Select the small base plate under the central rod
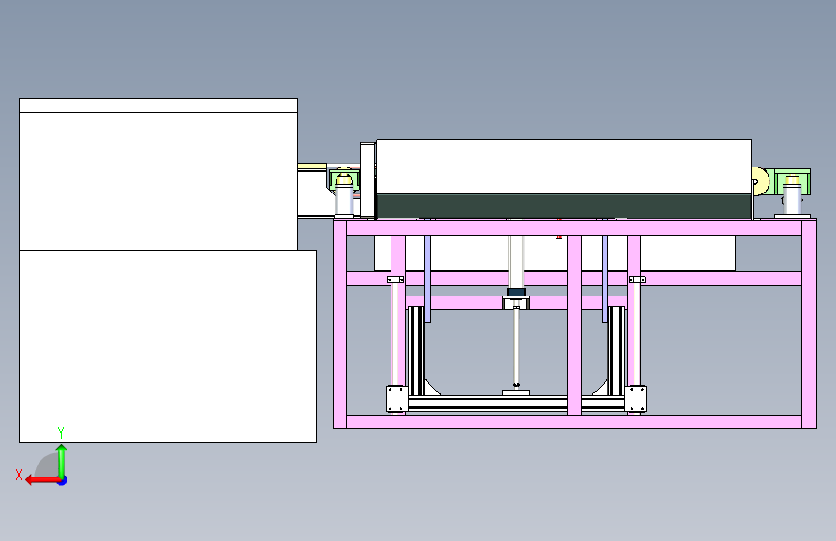 coord(516,393)
